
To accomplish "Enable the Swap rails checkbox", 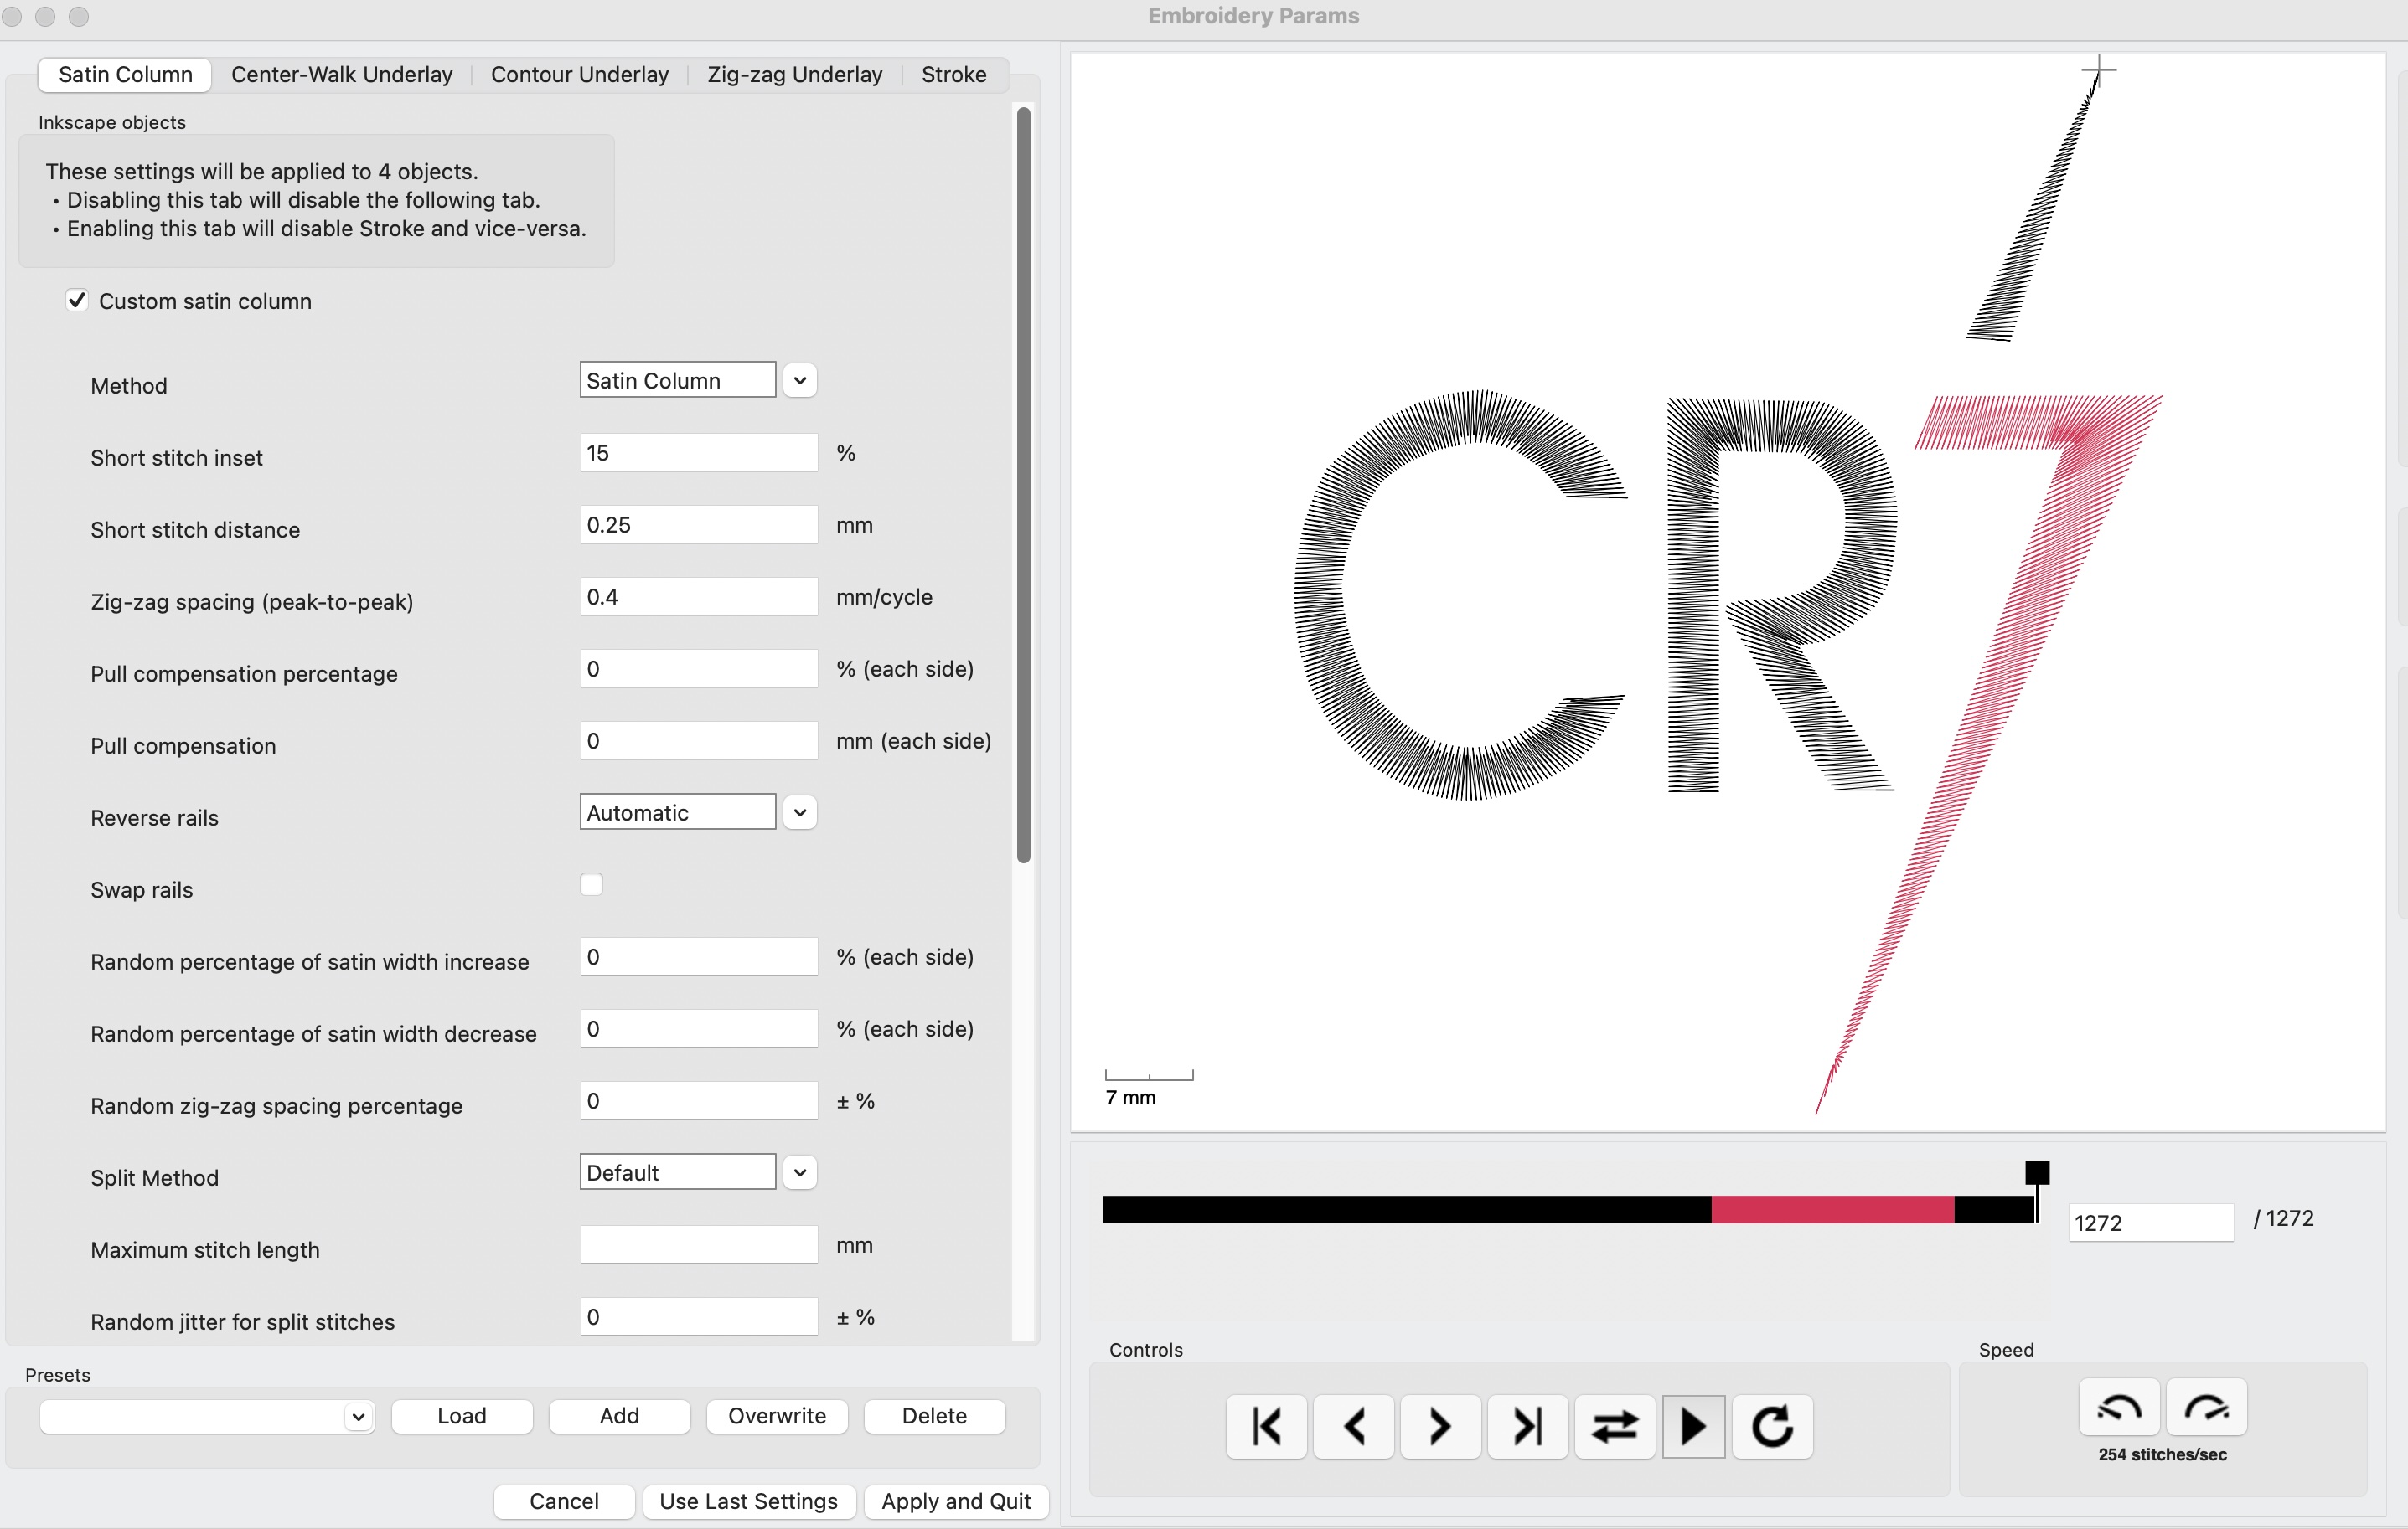I will pos(591,884).
